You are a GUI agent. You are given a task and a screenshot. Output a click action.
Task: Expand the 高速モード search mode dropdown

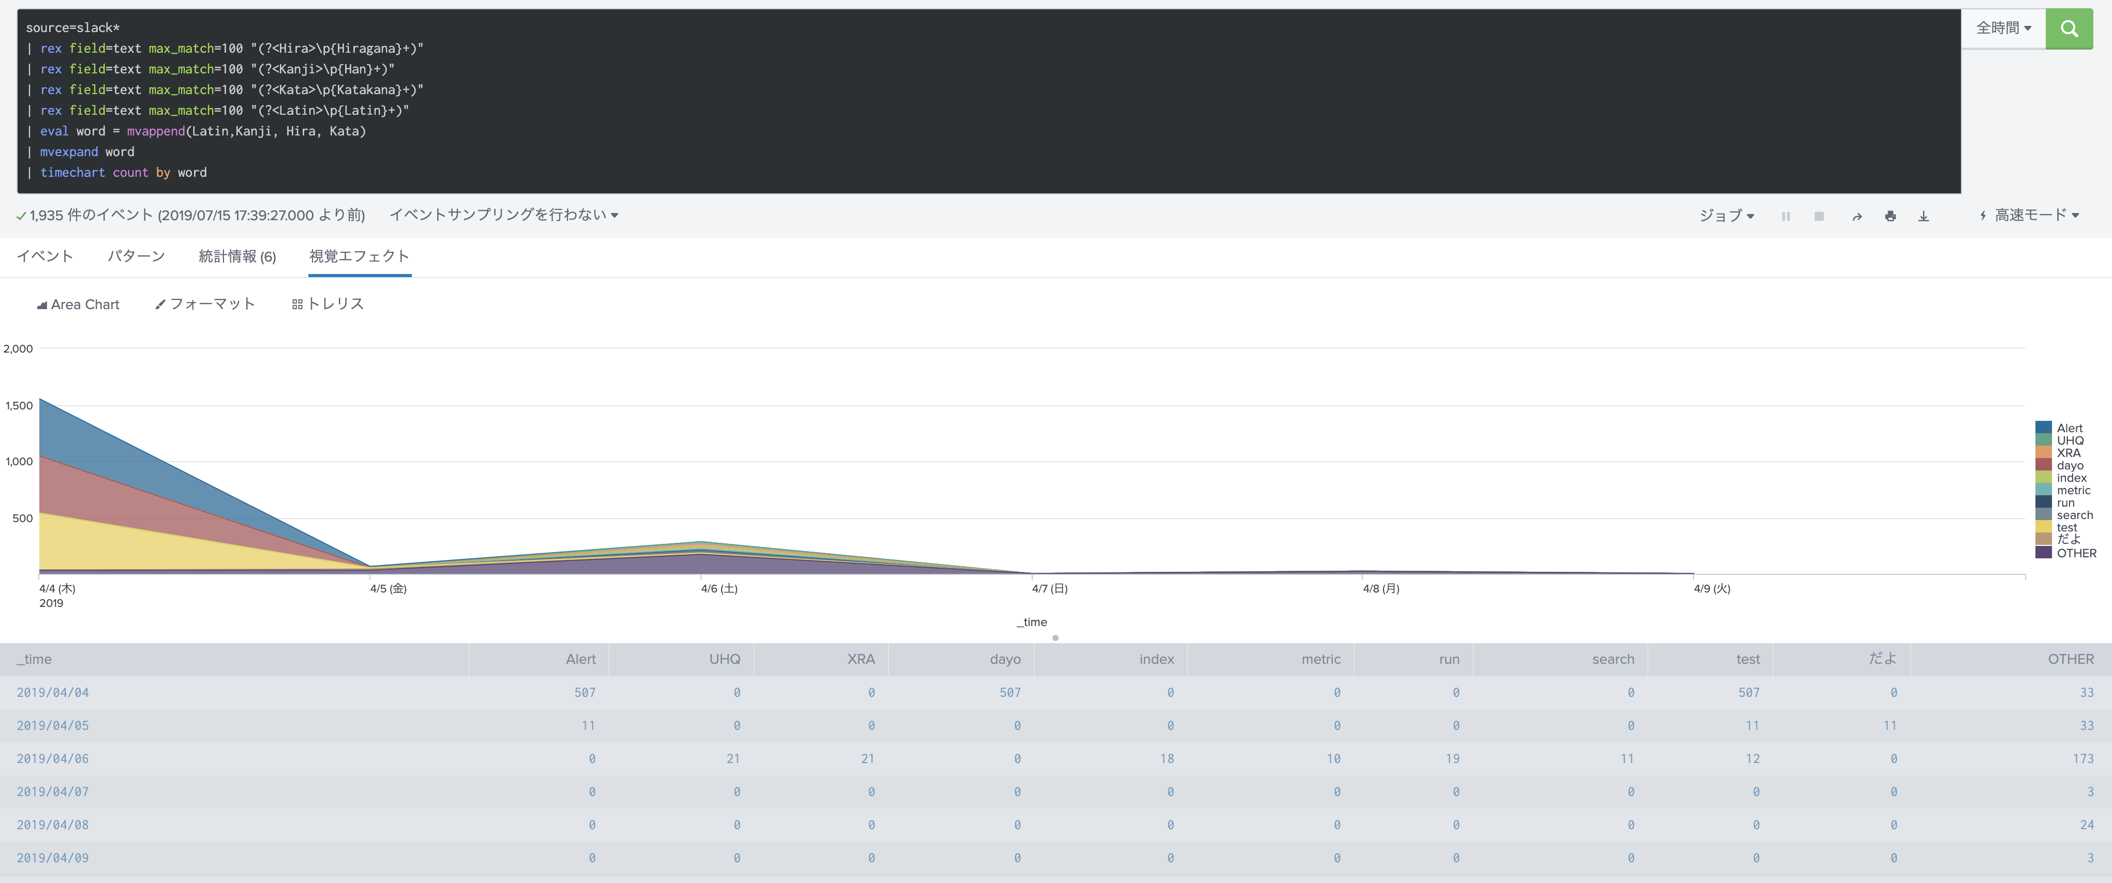pyautogui.click(x=2030, y=216)
